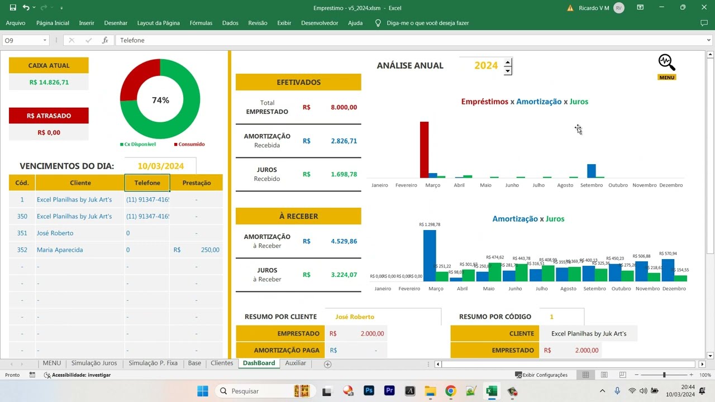Select the Maria Aparecida client row

[x=116, y=250]
